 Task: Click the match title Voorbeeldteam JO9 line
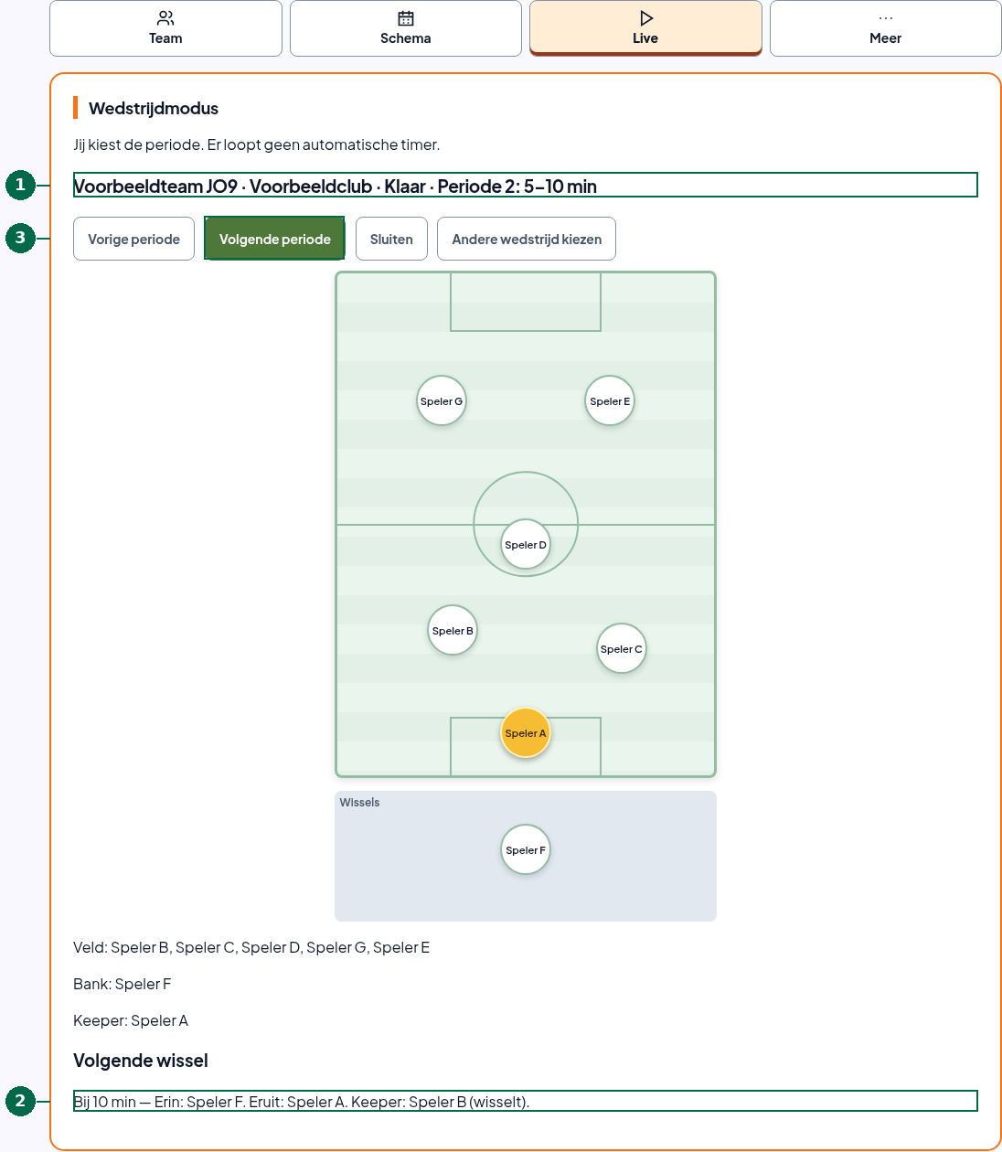coord(525,186)
